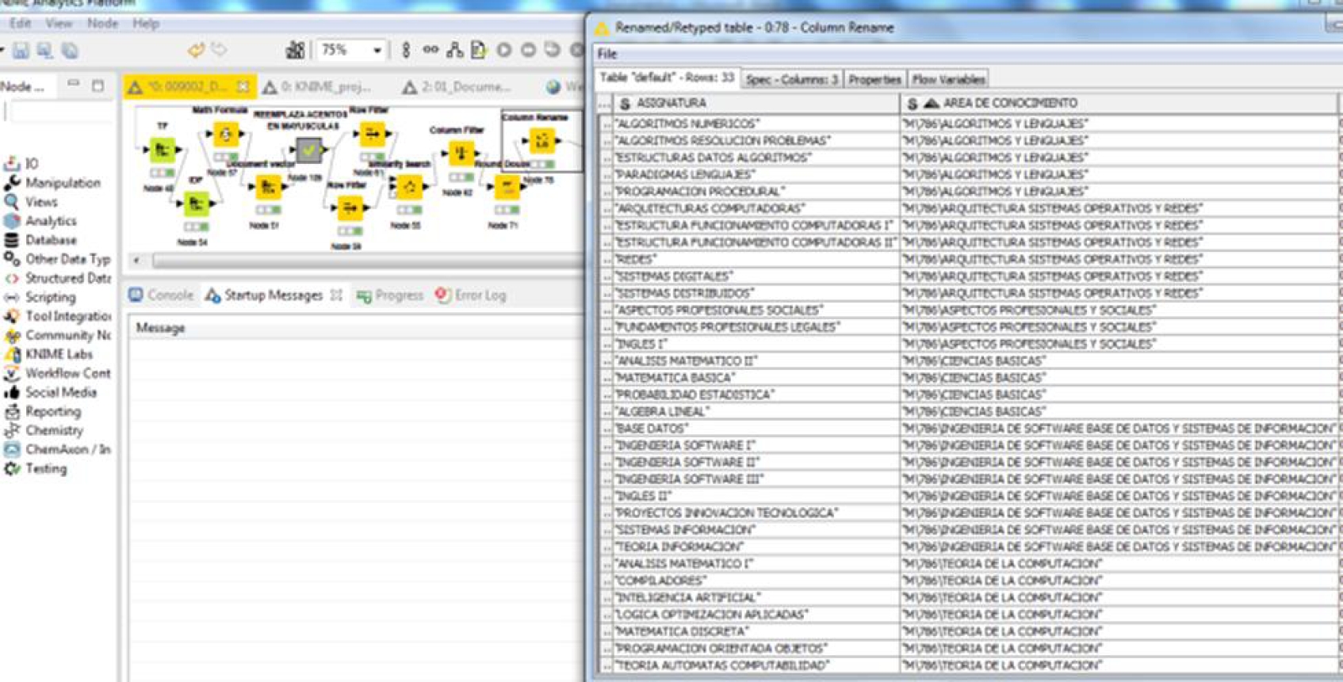Click the ASIGNATURA column header

click(x=671, y=103)
